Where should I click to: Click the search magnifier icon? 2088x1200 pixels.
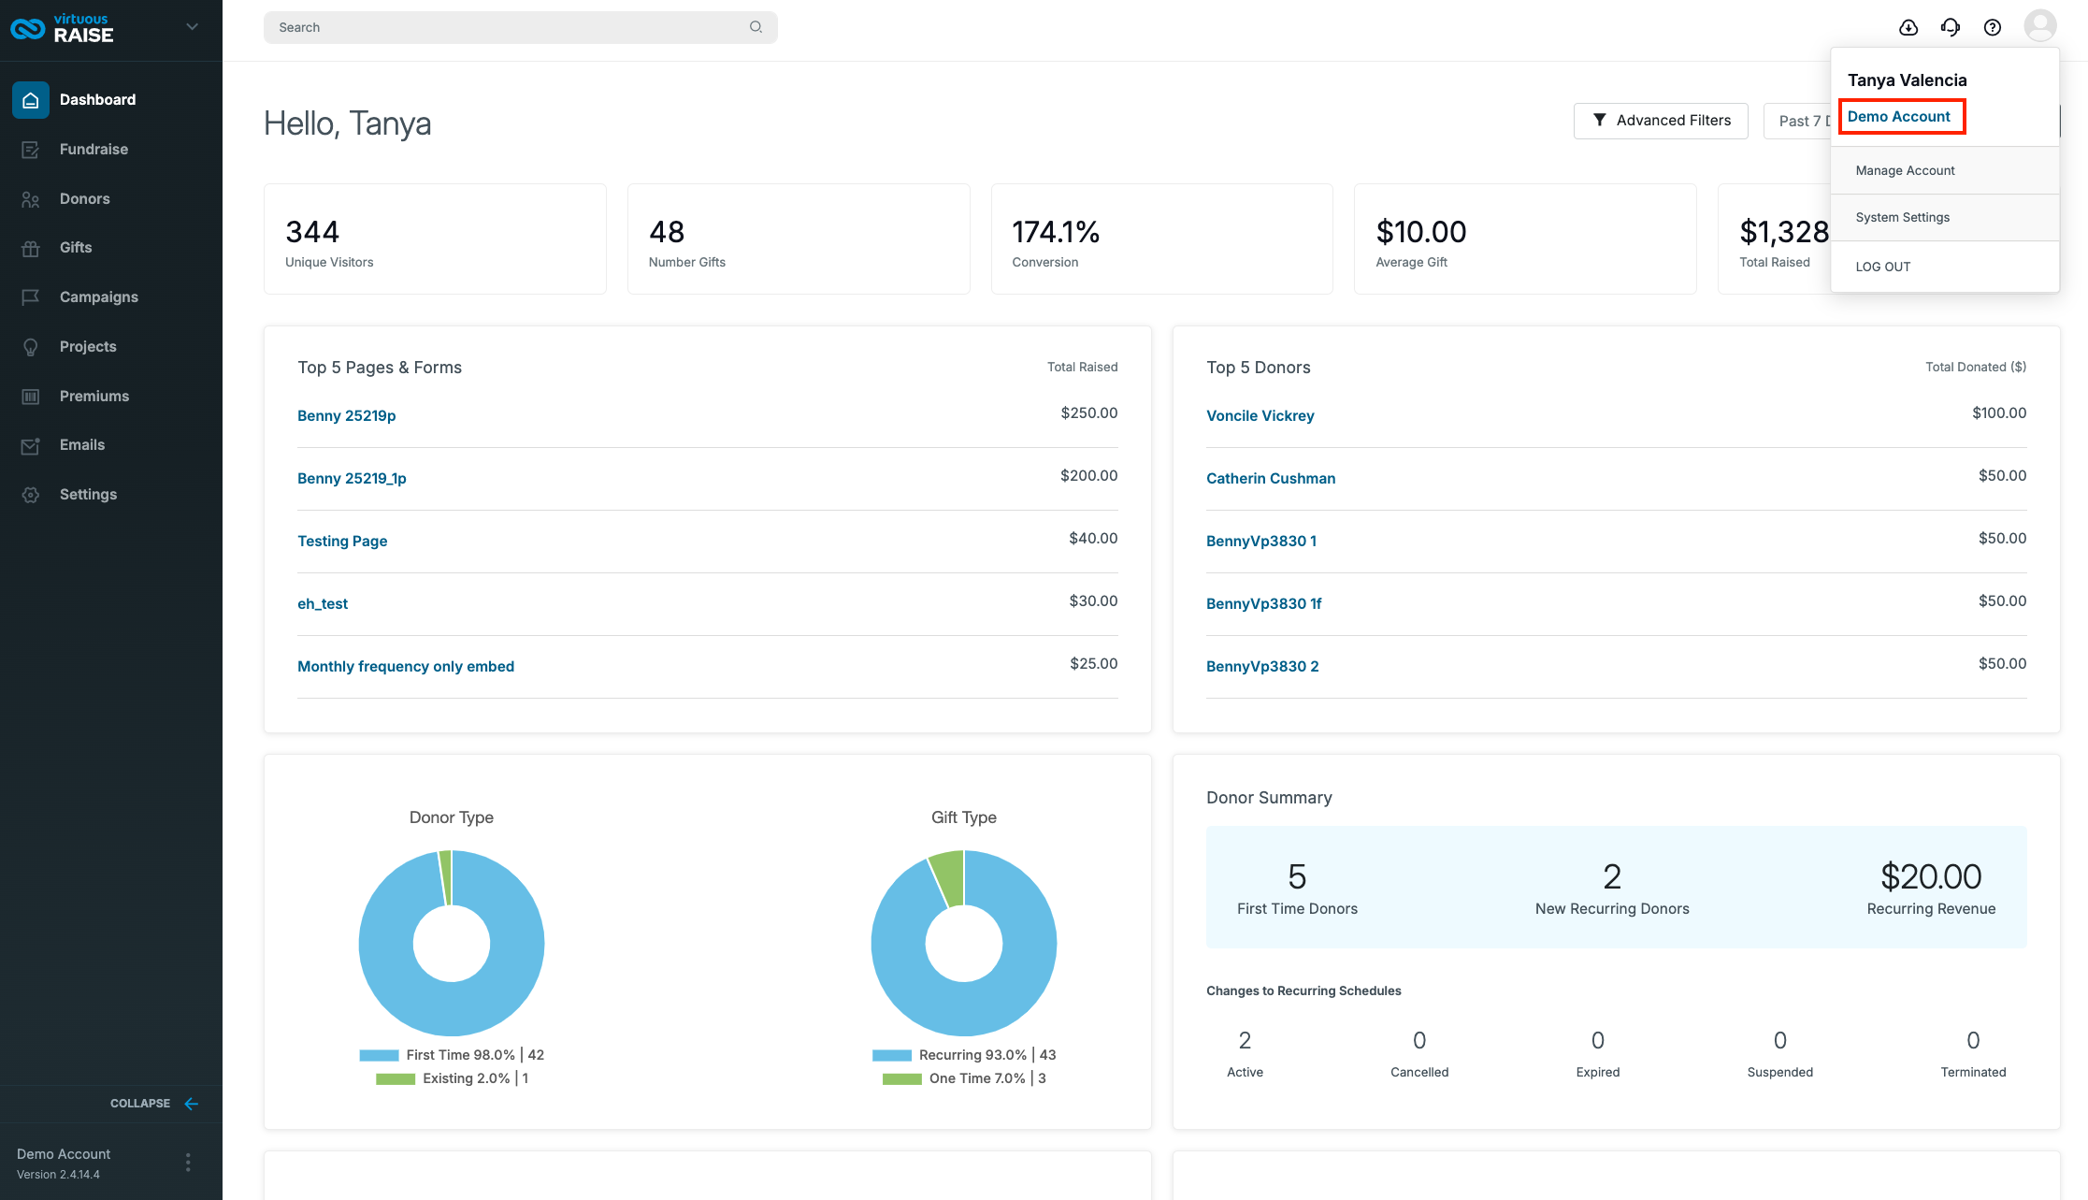click(x=756, y=27)
